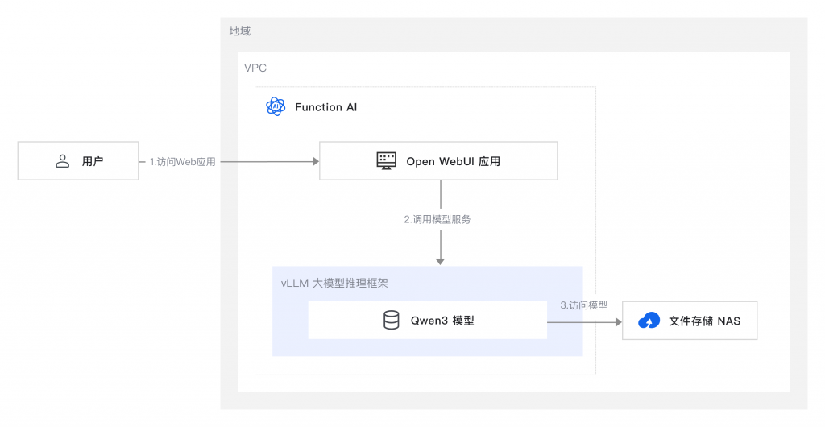Click the Open WebUI monitor icon

point(386,161)
